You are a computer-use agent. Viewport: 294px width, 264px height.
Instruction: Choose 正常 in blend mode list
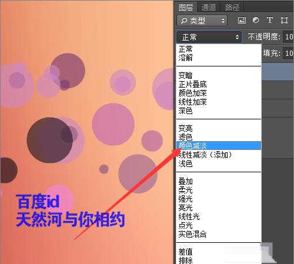(x=219, y=49)
